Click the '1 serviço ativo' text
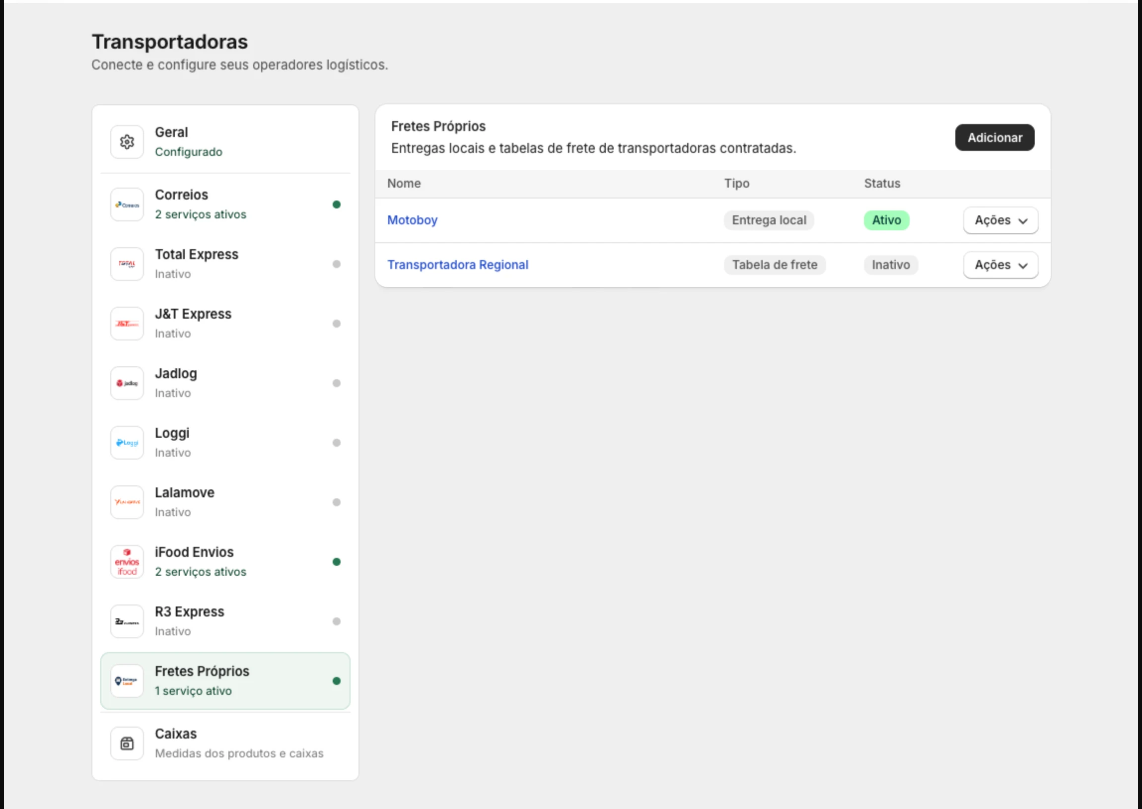Image resolution: width=1142 pixels, height=809 pixels. pyautogui.click(x=193, y=691)
